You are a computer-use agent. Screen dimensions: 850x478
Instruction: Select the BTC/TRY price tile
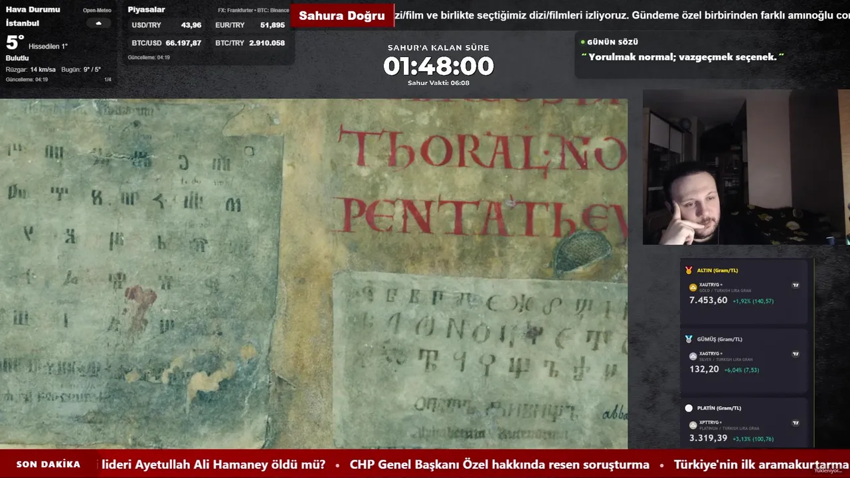[x=250, y=43]
